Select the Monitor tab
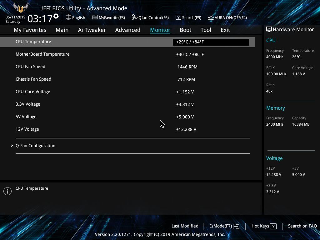This screenshot has width=320, height=240. coord(160,30)
